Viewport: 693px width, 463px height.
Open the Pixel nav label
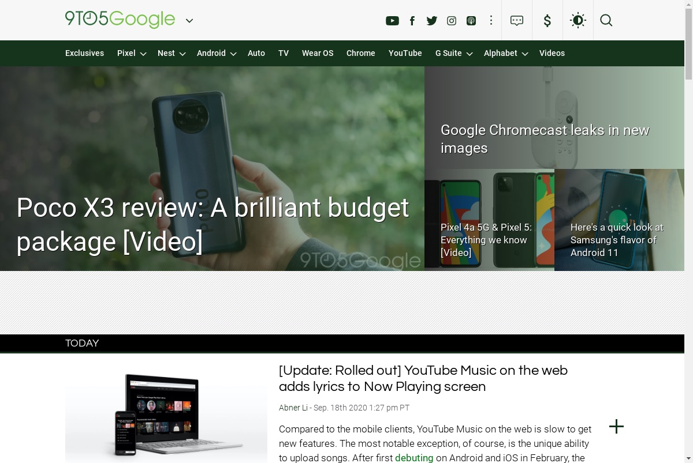pyautogui.click(x=126, y=53)
